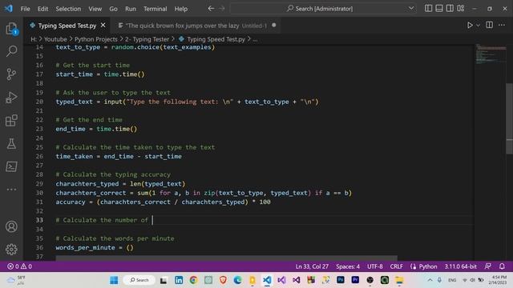The height and width of the screenshot is (288, 513).
Task: Go back with the navigation arrow
Action: pyautogui.click(x=211, y=9)
